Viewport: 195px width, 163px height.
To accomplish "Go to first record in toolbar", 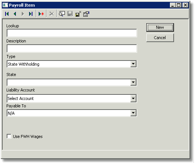I will pos(7,14).
